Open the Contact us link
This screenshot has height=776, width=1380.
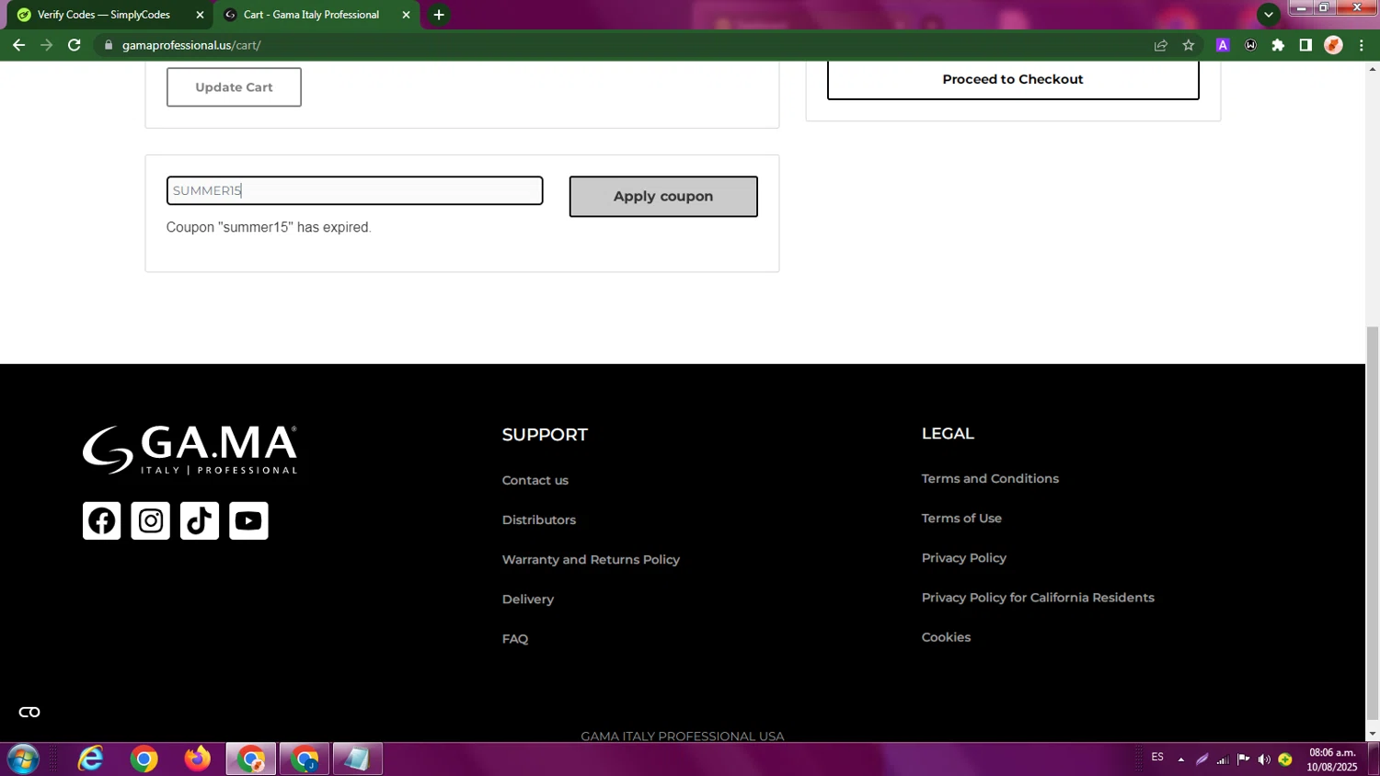pyautogui.click(x=535, y=480)
